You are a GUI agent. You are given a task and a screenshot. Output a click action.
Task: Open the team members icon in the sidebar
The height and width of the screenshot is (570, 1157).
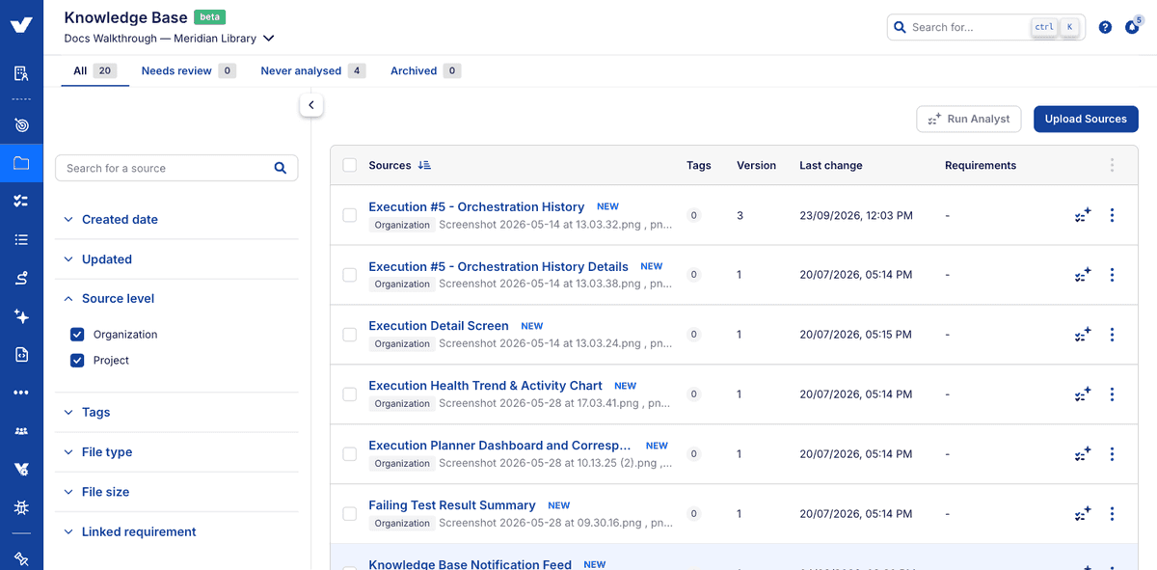click(21, 431)
